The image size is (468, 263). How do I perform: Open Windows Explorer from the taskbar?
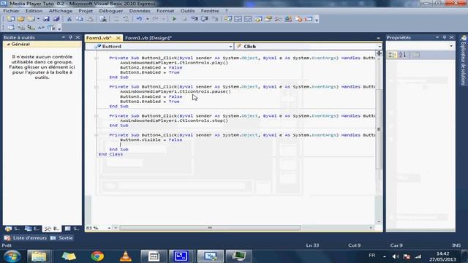(x=39, y=256)
